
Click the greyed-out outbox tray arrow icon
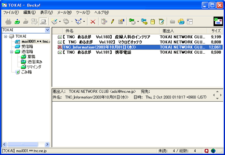pyautogui.click(x=26, y=22)
